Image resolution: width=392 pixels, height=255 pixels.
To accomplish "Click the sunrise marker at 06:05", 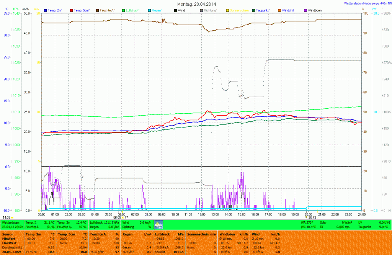I will (119, 217).
